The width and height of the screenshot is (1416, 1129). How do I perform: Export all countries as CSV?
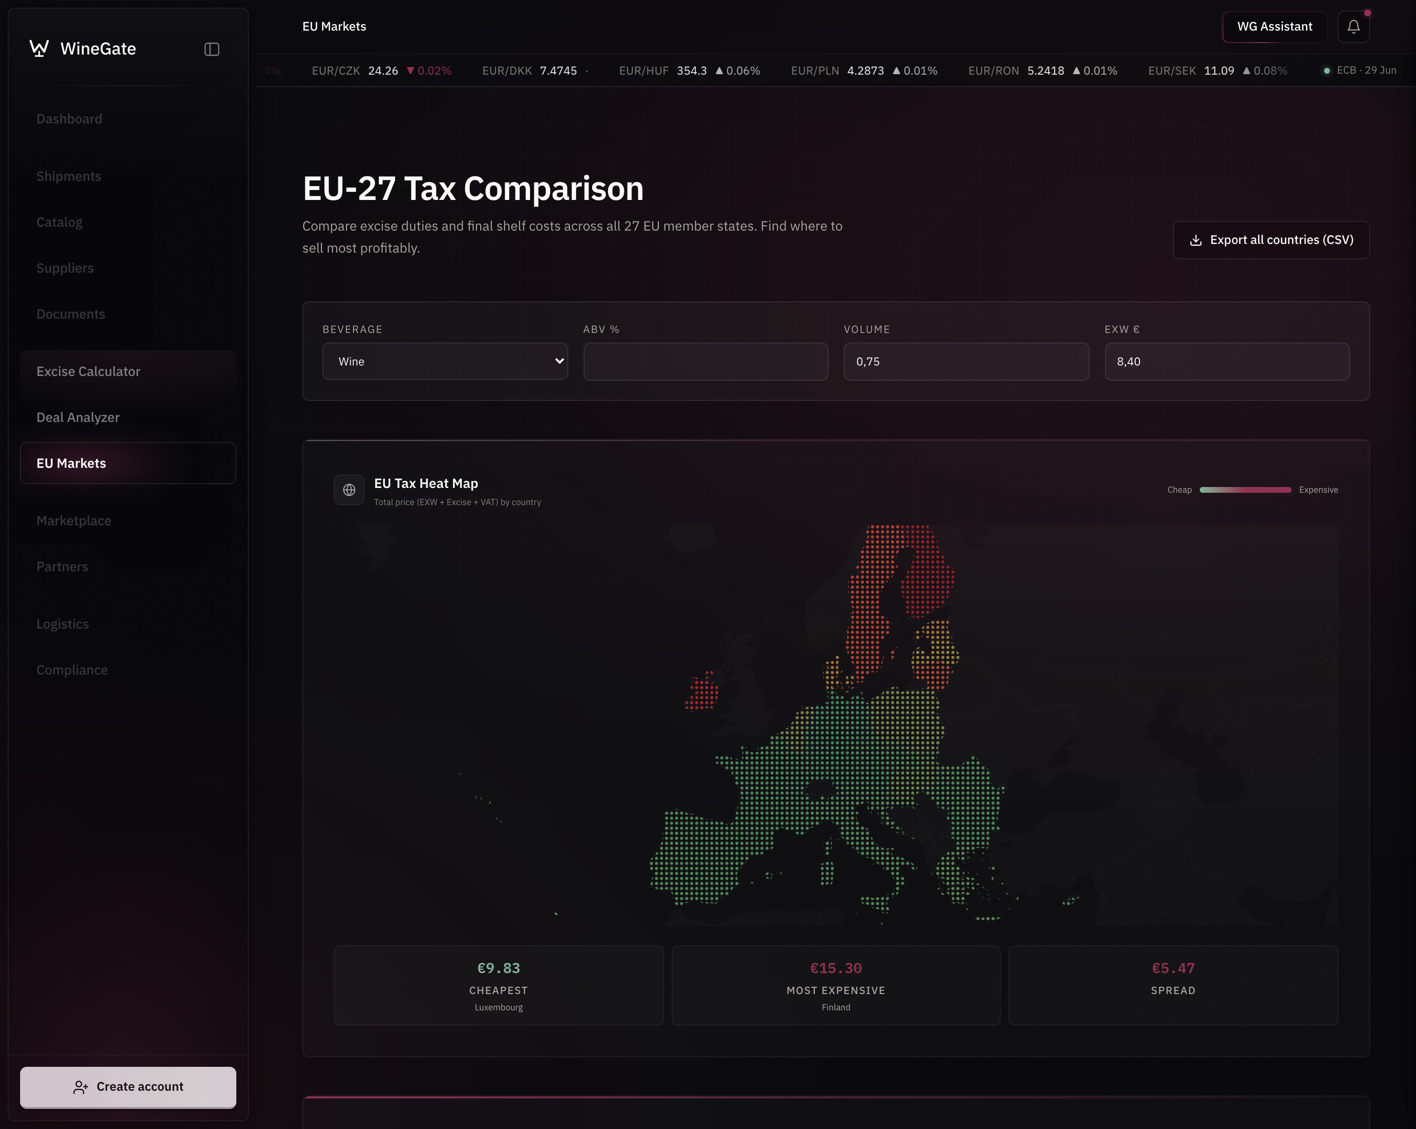pyautogui.click(x=1271, y=240)
